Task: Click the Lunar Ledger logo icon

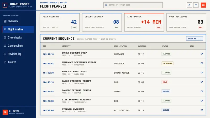Action: 5,5
